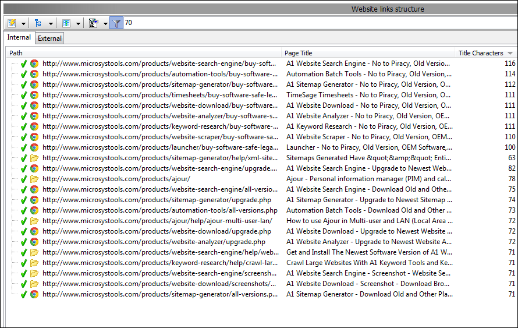Viewport: 518px width, 328px height.
Task: Open dropdown arrow beside the edit icon
Action: click(24, 23)
